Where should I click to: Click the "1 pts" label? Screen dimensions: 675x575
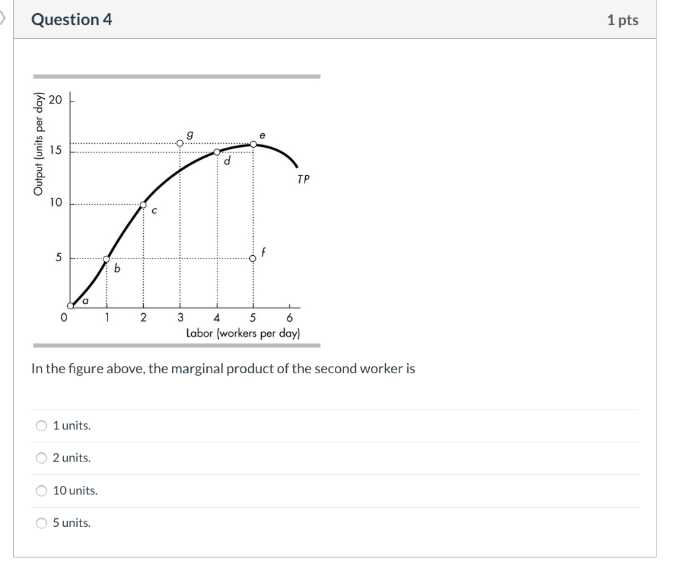coord(624,20)
